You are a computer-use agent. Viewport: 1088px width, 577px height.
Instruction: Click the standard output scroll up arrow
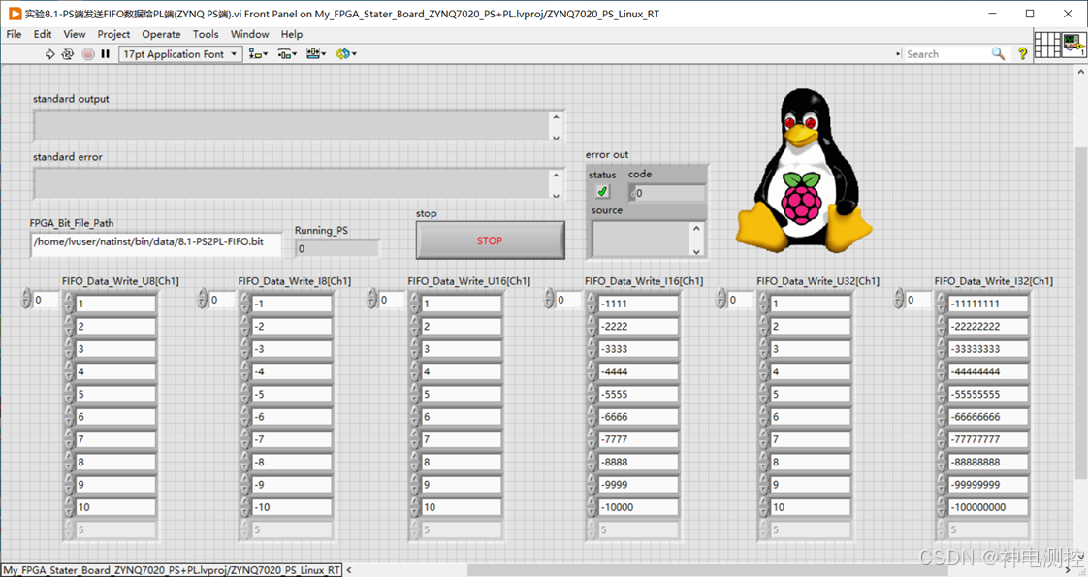click(x=556, y=116)
